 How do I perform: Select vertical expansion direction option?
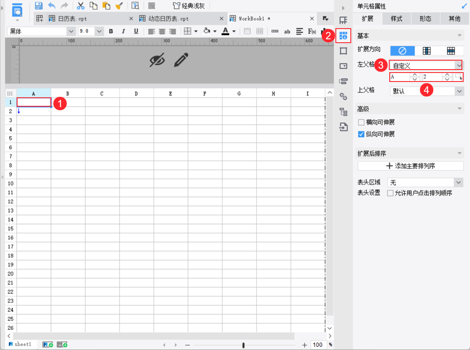426,51
